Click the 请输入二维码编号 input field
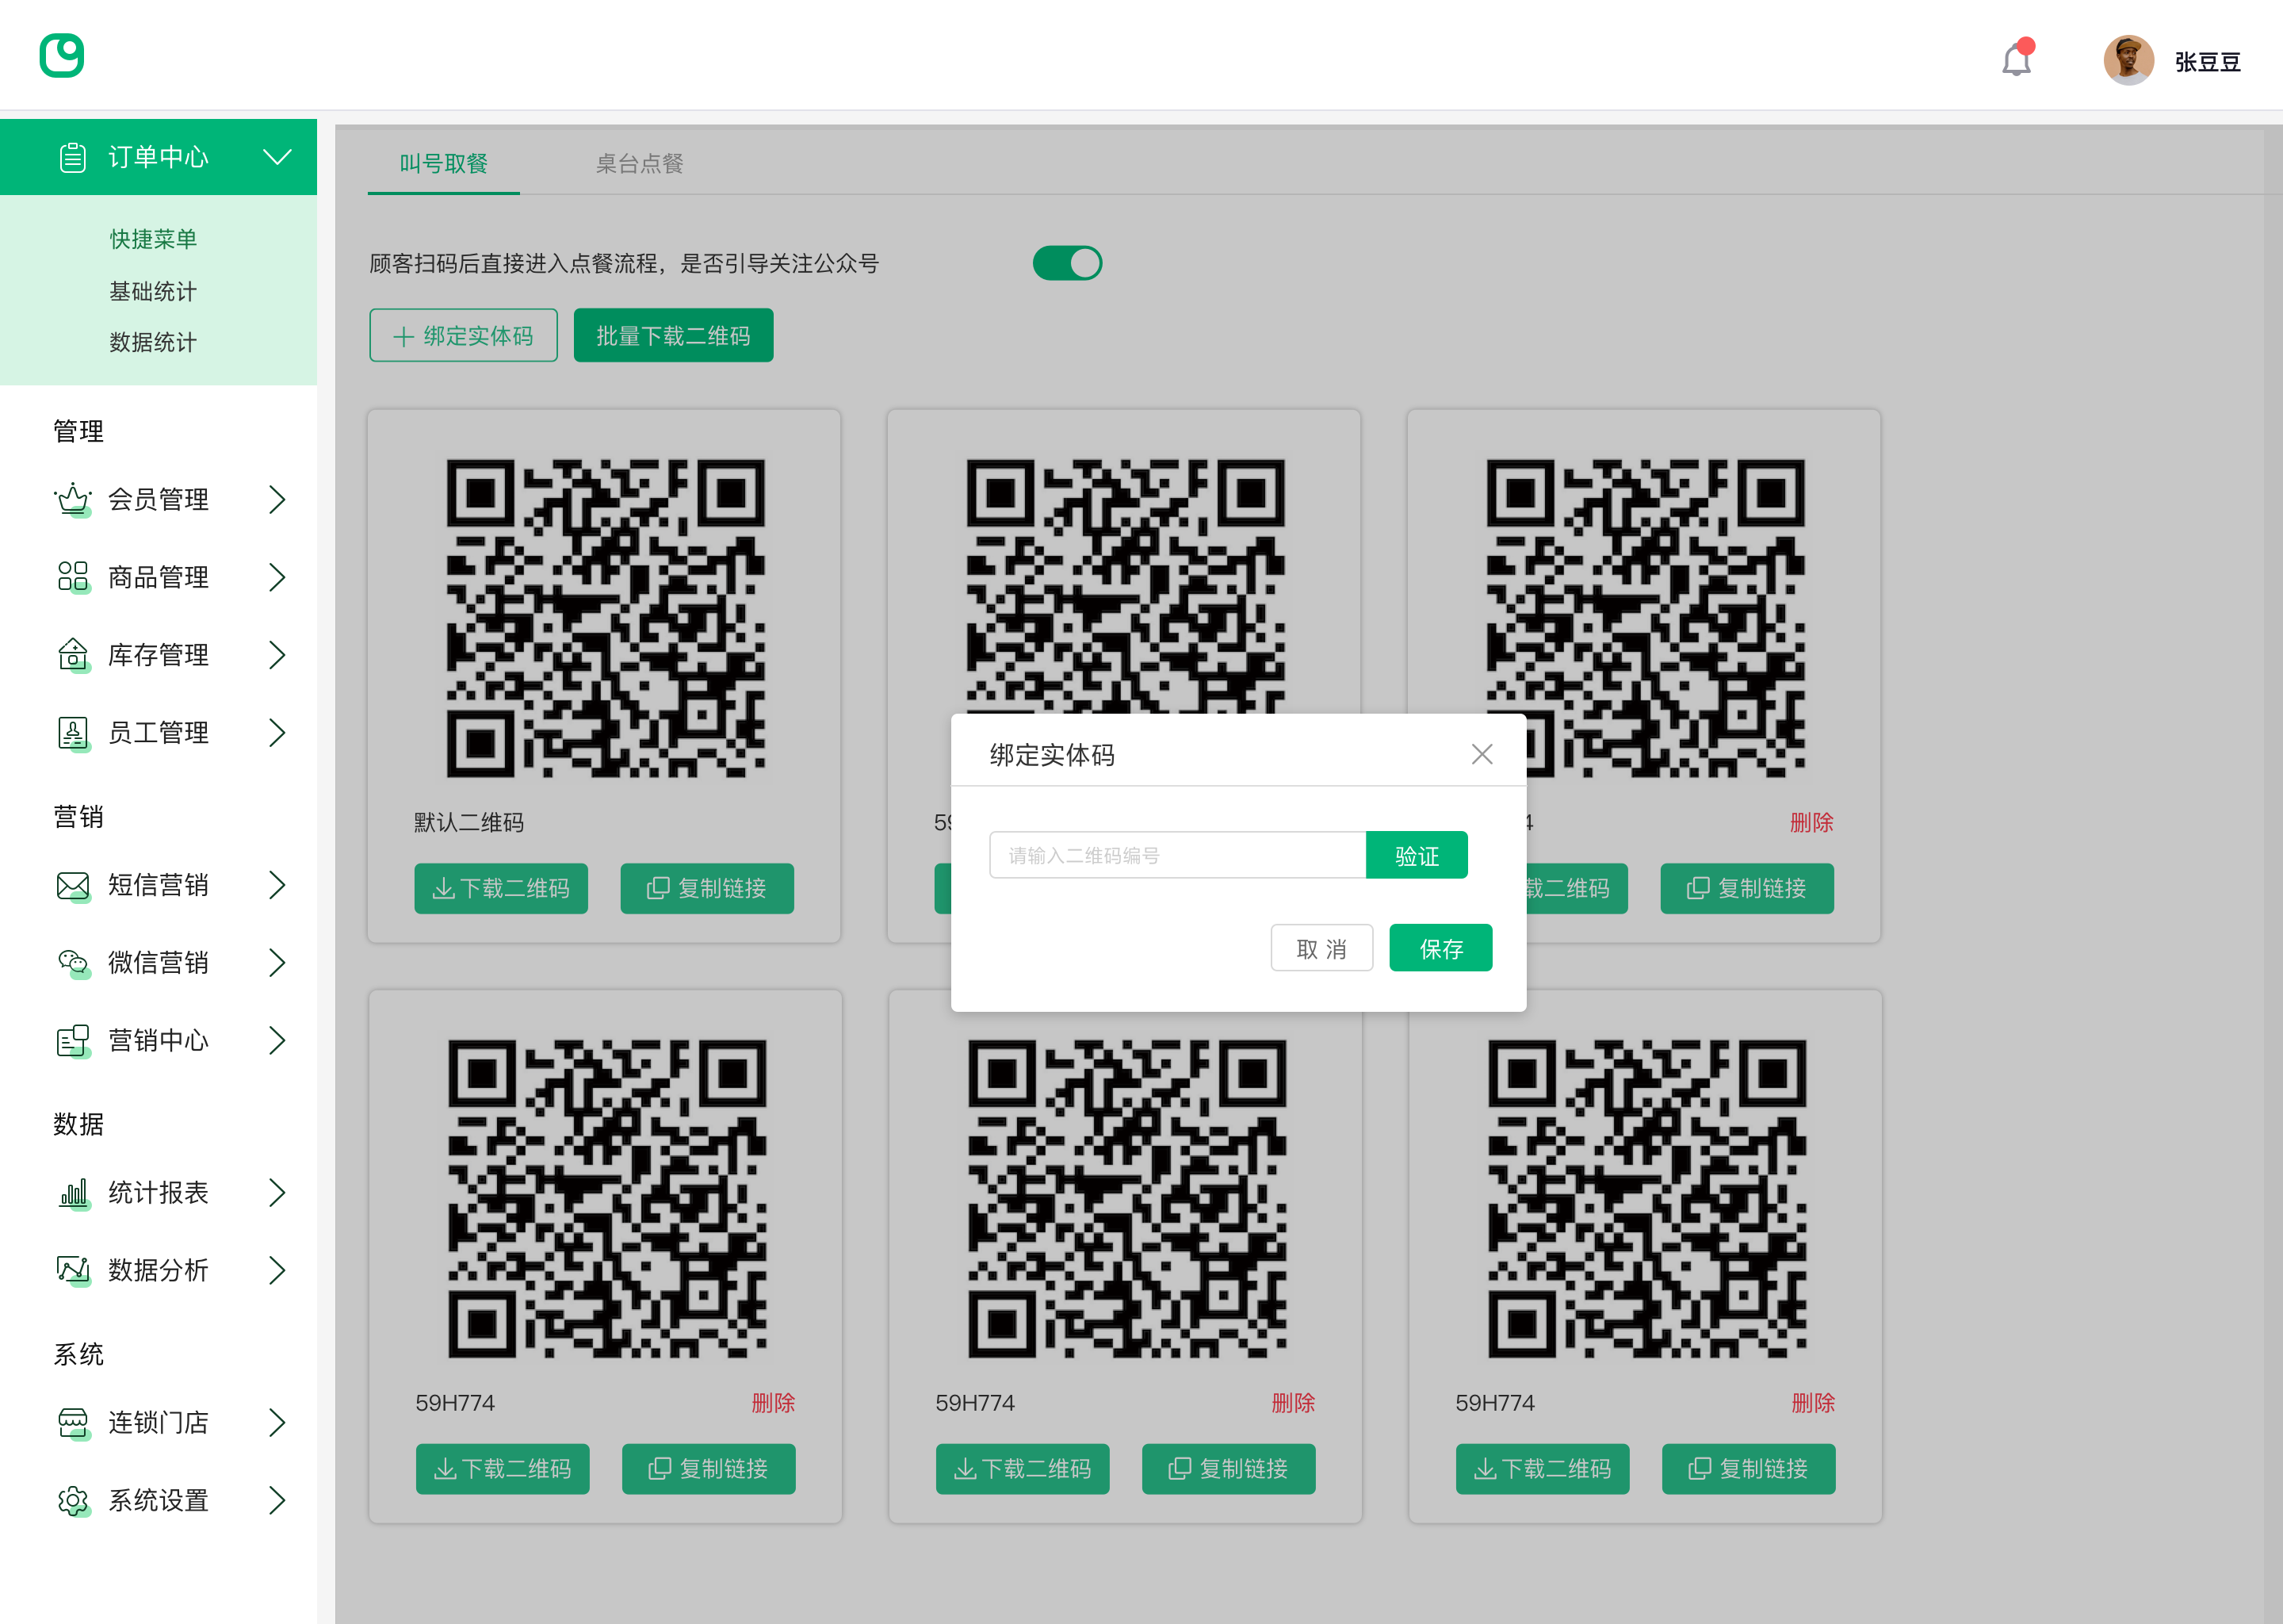 coord(1176,856)
